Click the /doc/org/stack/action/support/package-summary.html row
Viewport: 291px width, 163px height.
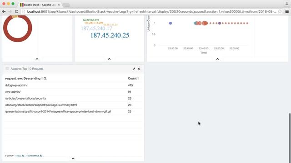[73, 105]
